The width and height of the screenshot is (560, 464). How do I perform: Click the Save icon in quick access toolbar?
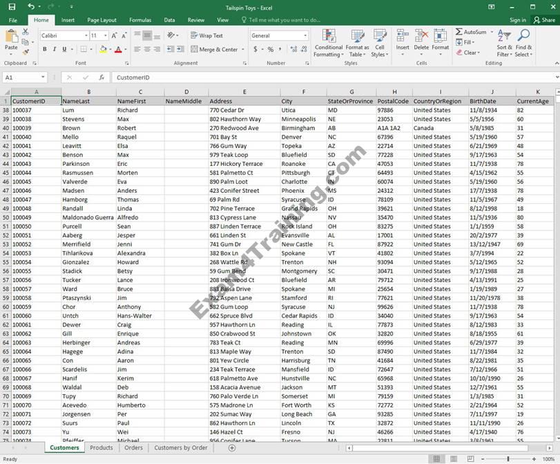point(12,6)
